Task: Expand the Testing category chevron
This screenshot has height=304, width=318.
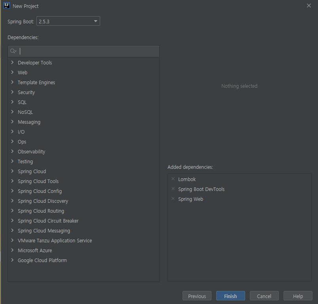Action: point(12,161)
